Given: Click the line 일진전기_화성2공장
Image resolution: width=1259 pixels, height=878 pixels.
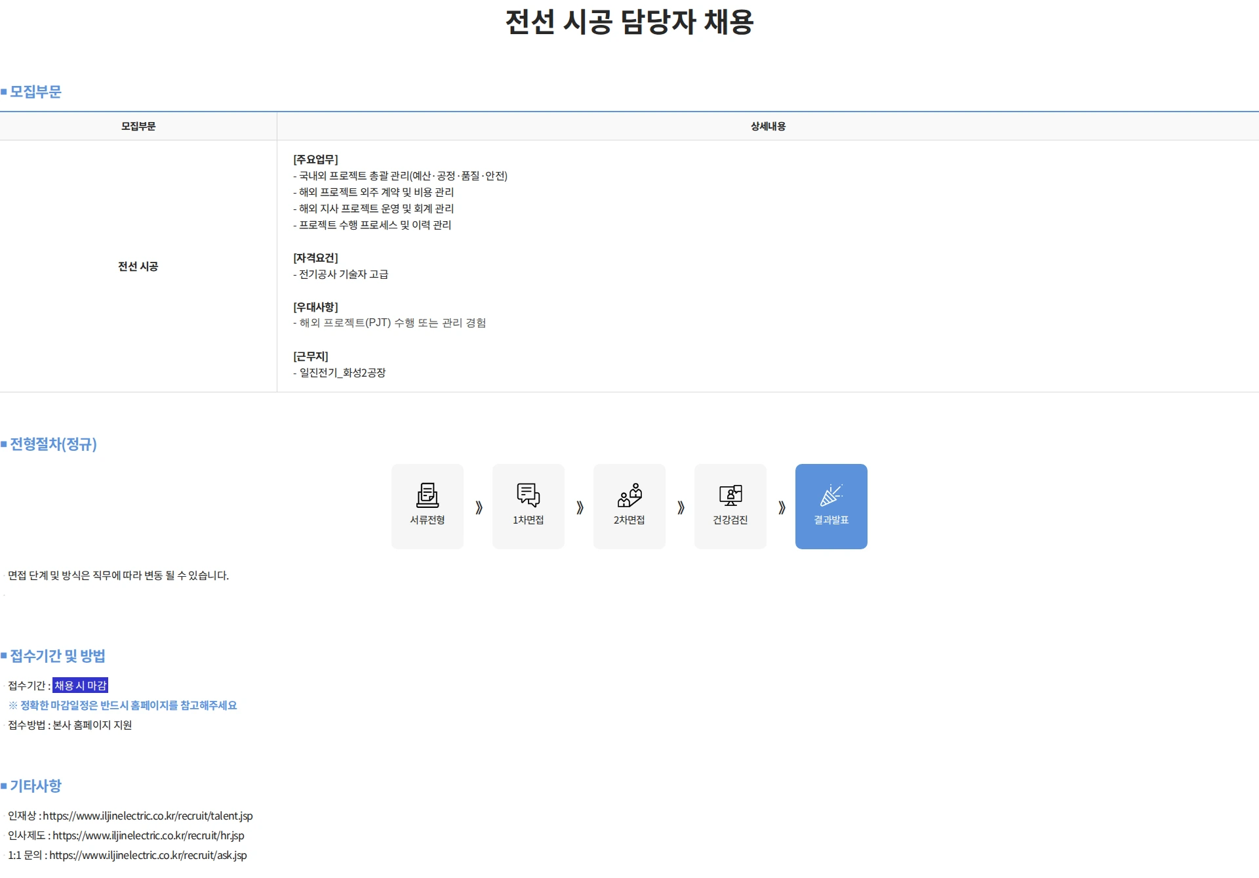Looking at the screenshot, I should tap(340, 373).
